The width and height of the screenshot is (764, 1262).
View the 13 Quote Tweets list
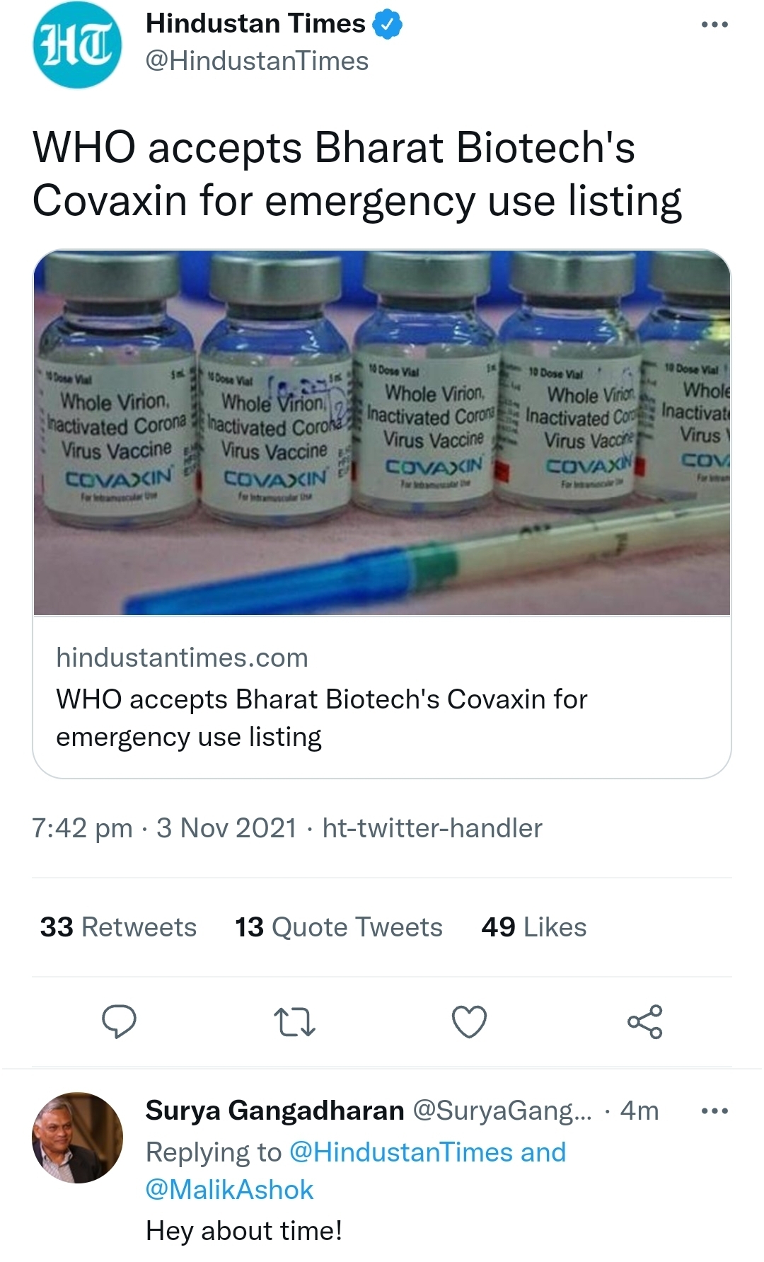point(338,927)
